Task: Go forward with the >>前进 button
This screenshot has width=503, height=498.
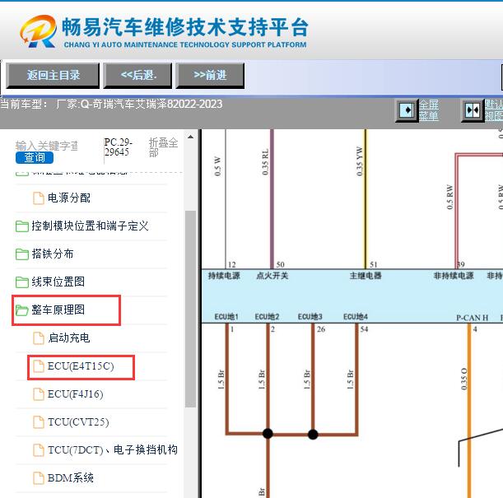Action: coord(210,76)
